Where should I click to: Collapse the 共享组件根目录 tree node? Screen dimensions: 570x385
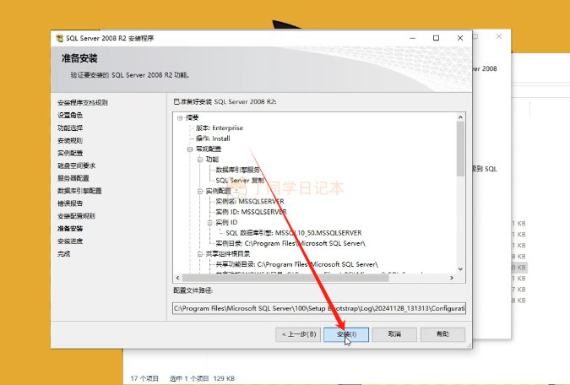200,254
